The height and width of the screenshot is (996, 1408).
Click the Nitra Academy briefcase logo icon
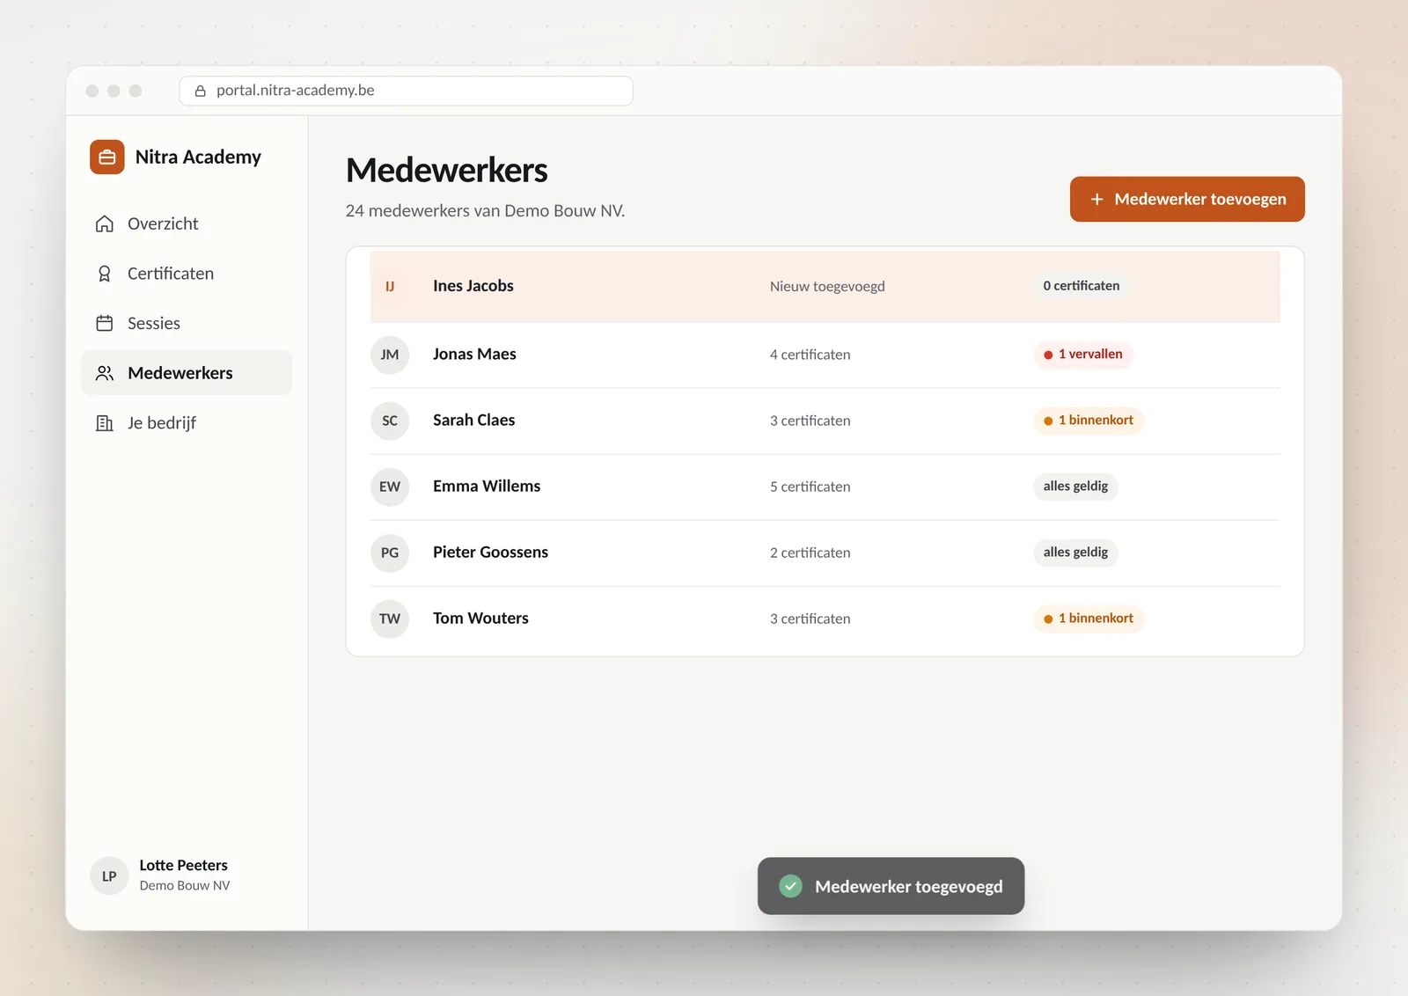coord(107,157)
